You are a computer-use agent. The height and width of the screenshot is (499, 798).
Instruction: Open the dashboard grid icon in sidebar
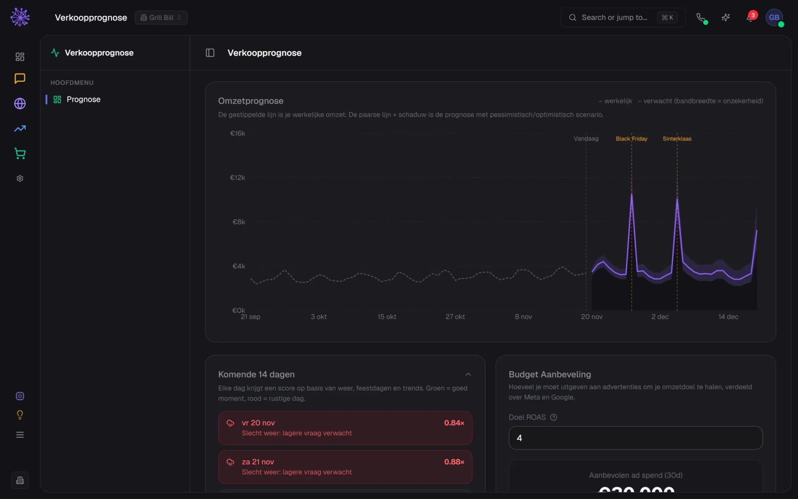point(20,57)
